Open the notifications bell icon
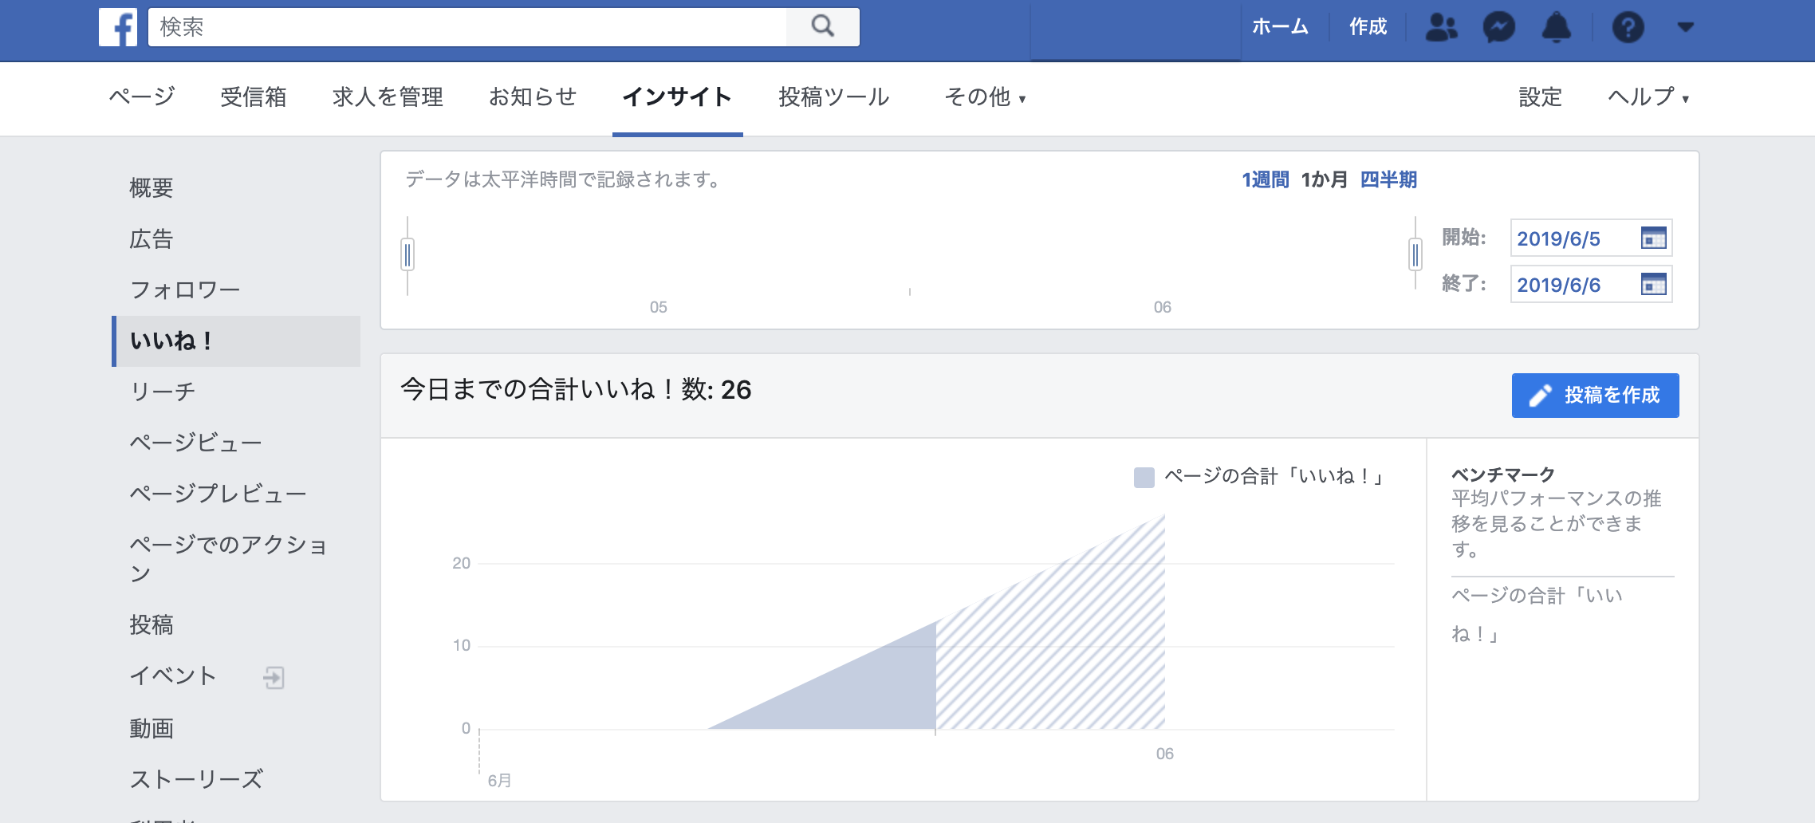This screenshot has height=823, width=1815. tap(1556, 27)
